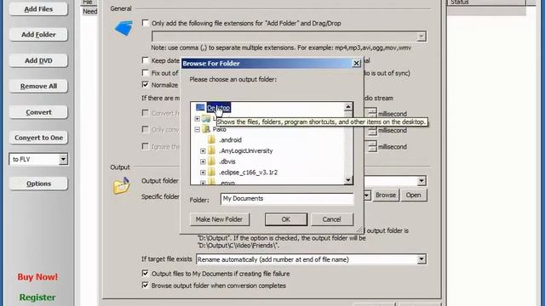Open the 'to FLV' format dropdown
This screenshot has height=306, width=545.
click(63, 159)
